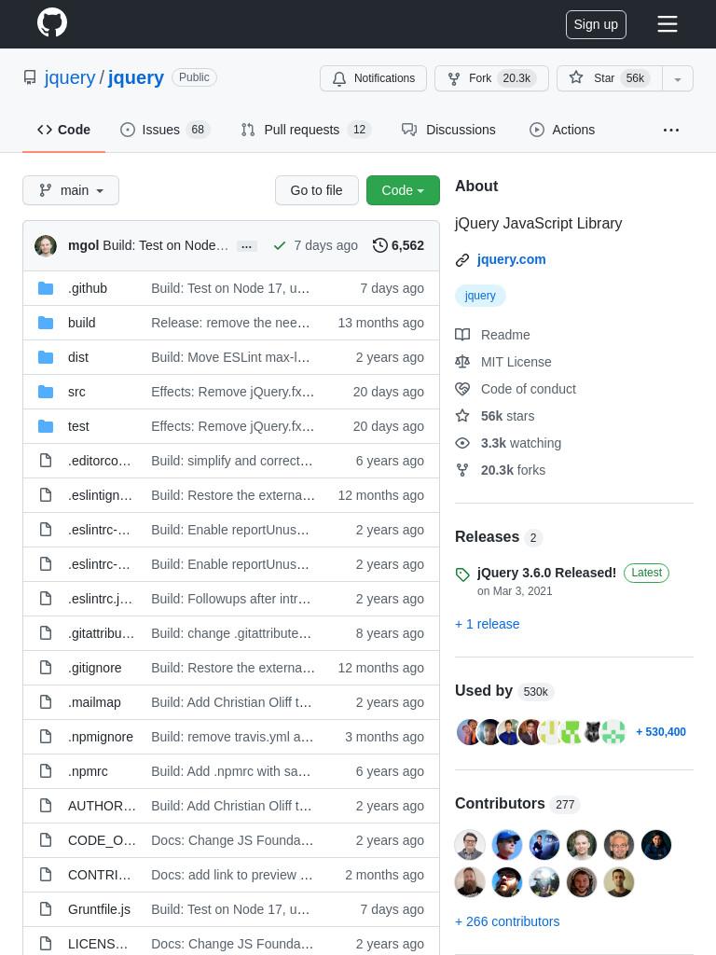The height and width of the screenshot is (955, 716).
Task: Click the 3.3k watching eye icon
Action: tap(462, 443)
